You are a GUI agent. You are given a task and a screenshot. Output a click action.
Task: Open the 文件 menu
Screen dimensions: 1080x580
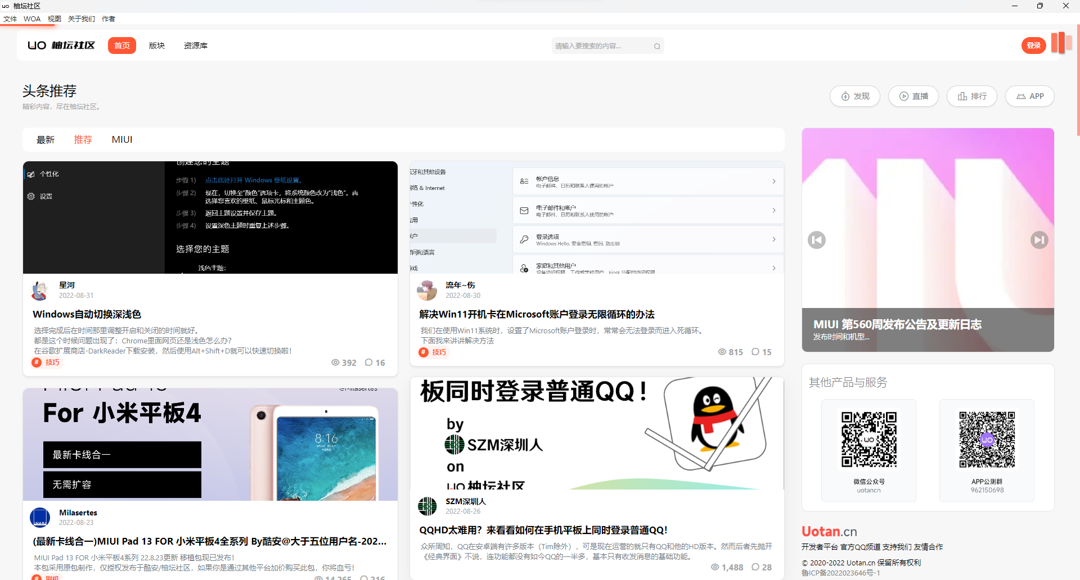(10, 19)
